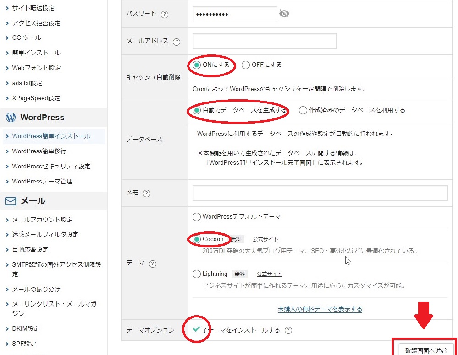Click the データベース row label
The width and height of the screenshot is (458, 355).
144,140
